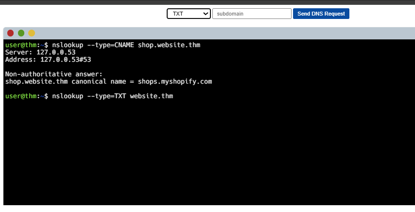Select the nslookup CNAME shop.website.thm command line

[103, 45]
